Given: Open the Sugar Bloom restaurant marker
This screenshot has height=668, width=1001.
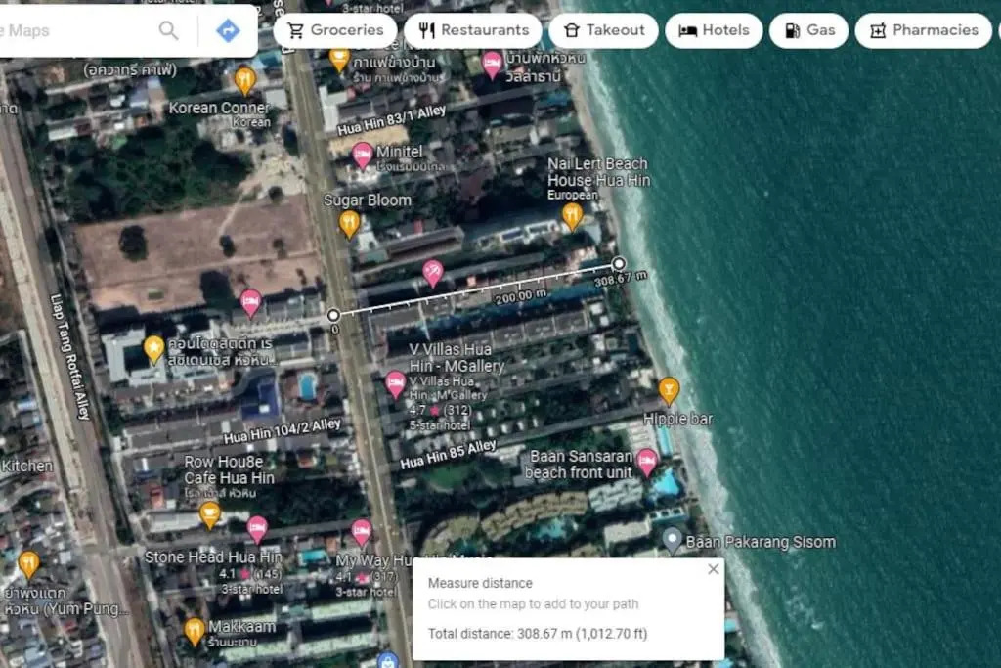Looking at the screenshot, I should 349,223.
